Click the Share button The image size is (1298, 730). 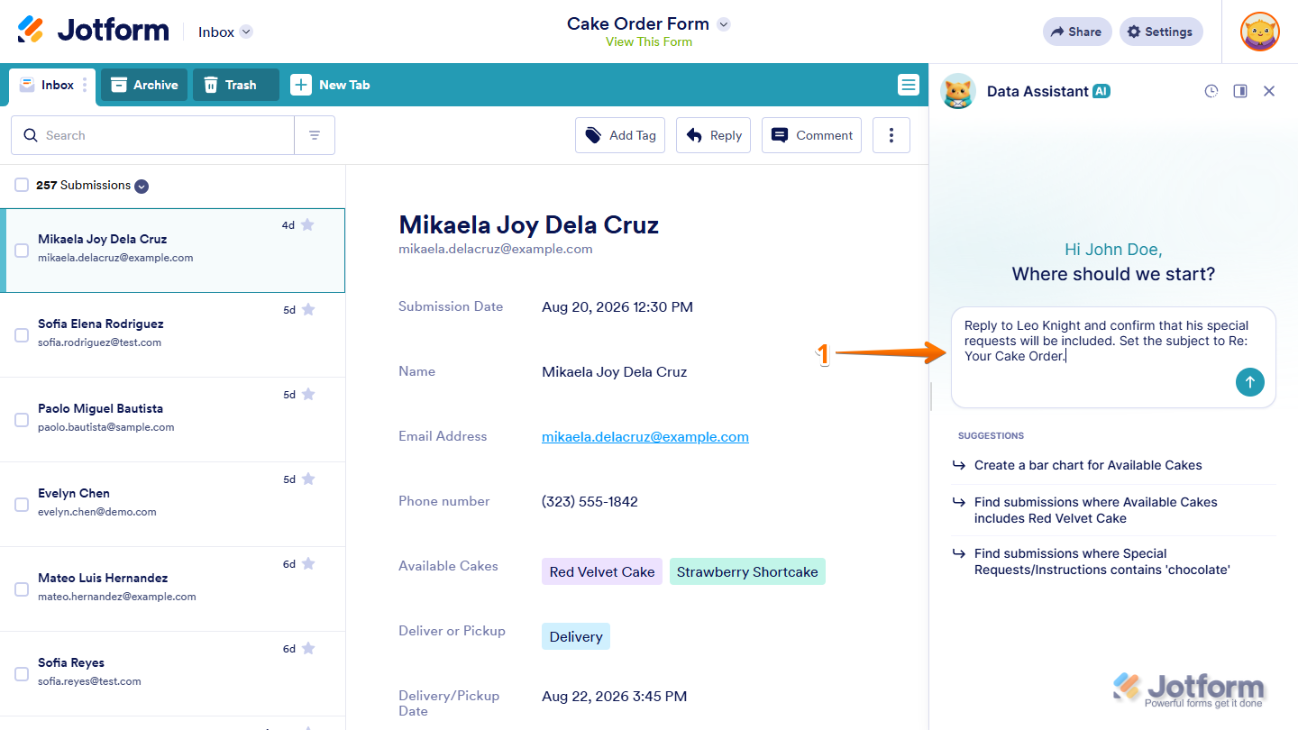1077,32
